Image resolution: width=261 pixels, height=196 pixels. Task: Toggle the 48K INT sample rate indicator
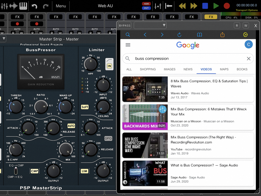pyautogui.click(x=146, y=6)
